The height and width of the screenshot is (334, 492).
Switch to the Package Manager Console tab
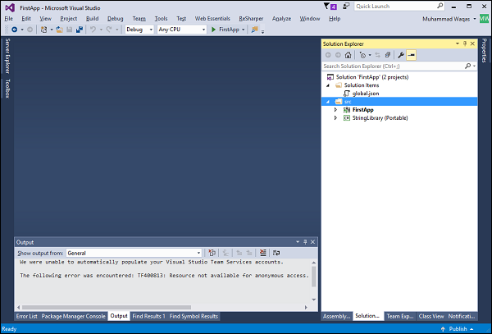click(x=74, y=316)
